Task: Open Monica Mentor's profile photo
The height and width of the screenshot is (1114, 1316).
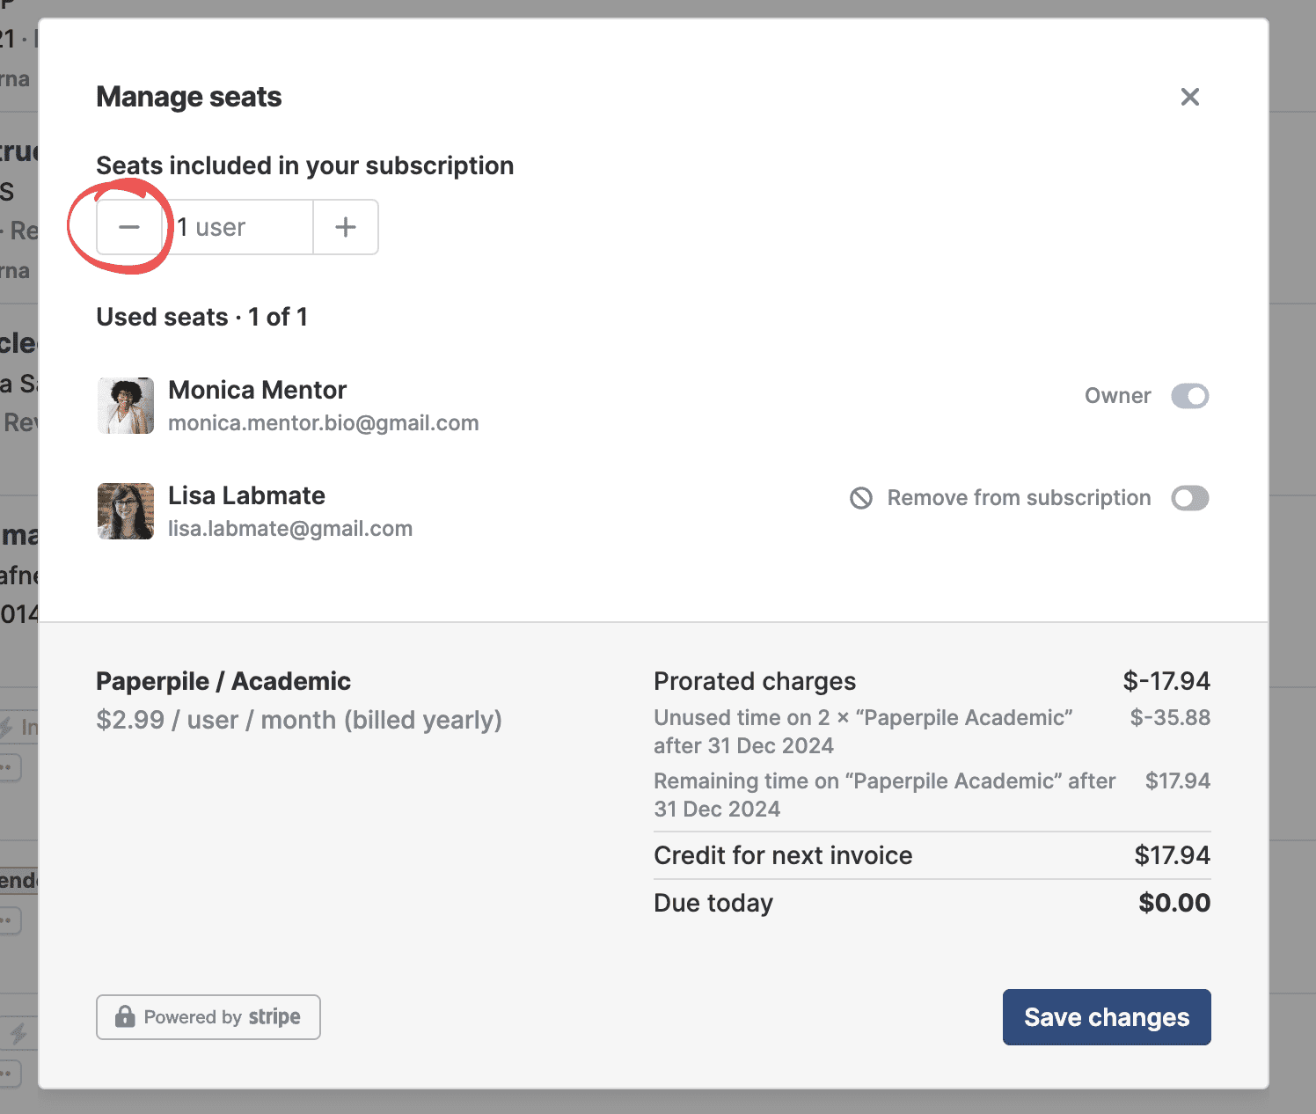Action: (x=126, y=406)
